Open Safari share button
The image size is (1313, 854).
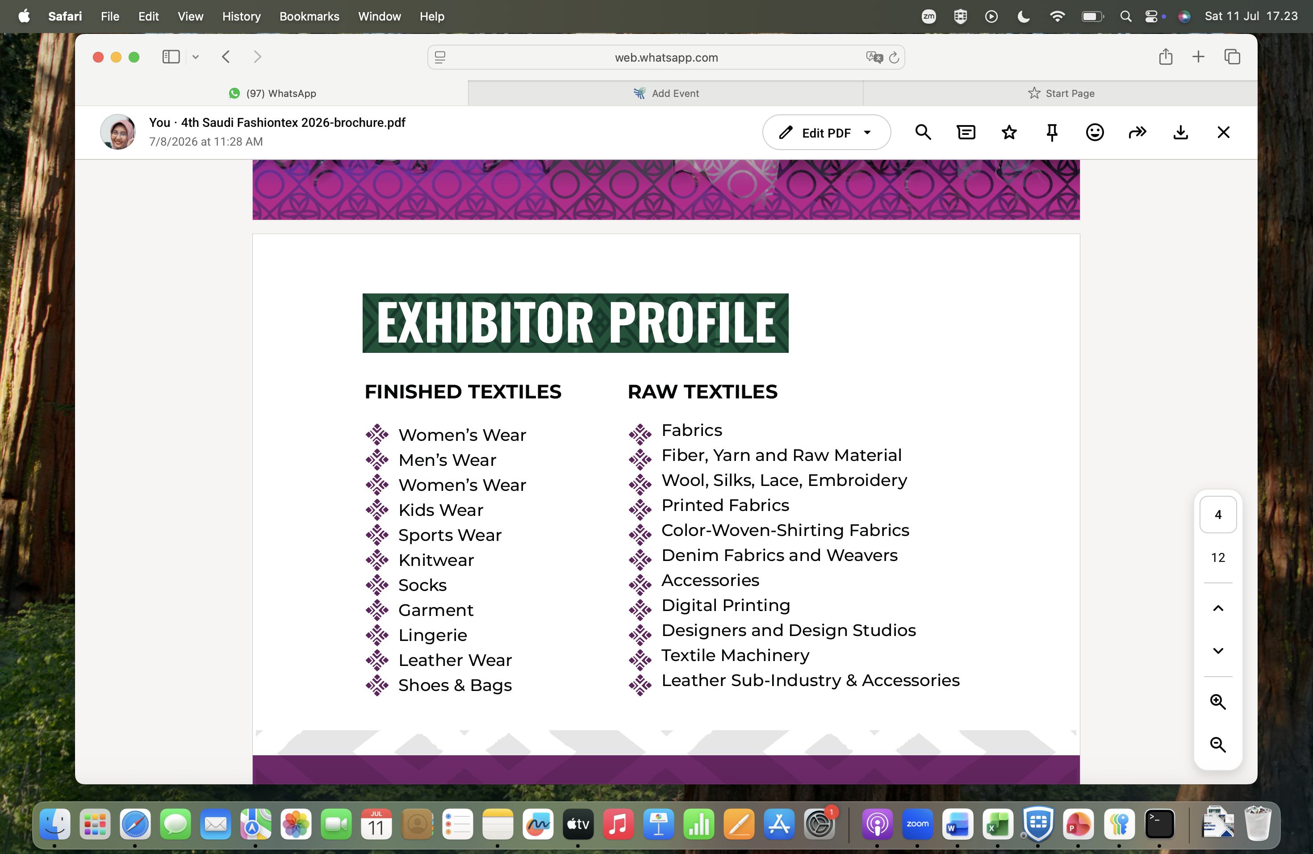pos(1166,57)
